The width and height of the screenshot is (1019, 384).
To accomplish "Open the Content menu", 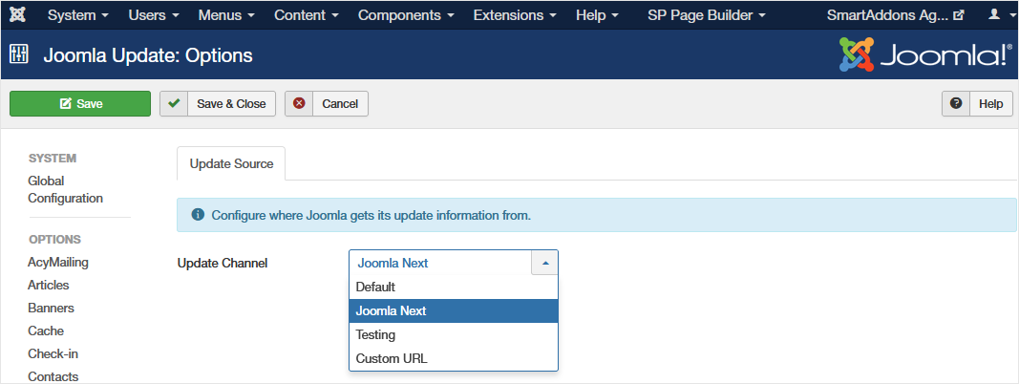I will click(x=307, y=14).
